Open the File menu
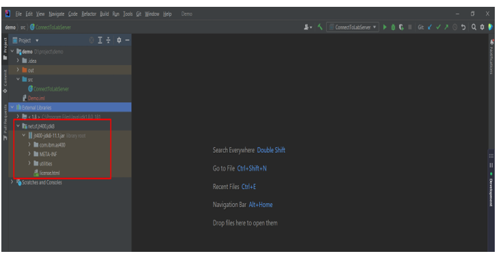503x258 pixels. coord(18,14)
